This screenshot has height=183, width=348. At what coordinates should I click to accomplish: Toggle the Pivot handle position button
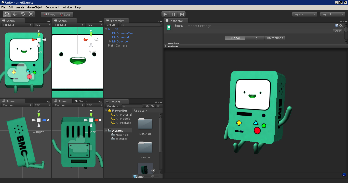coord(49,14)
